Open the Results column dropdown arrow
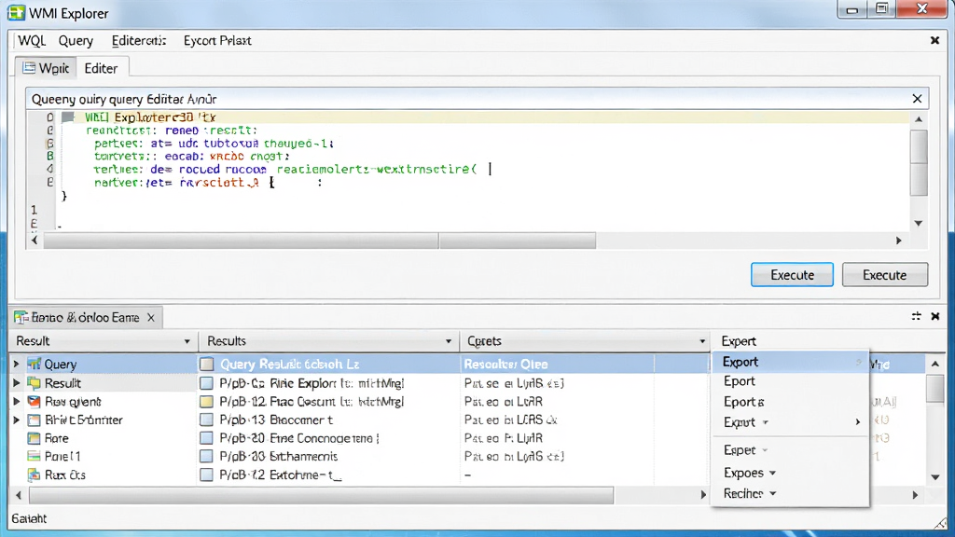The image size is (955, 537). [x=449, y=341]
